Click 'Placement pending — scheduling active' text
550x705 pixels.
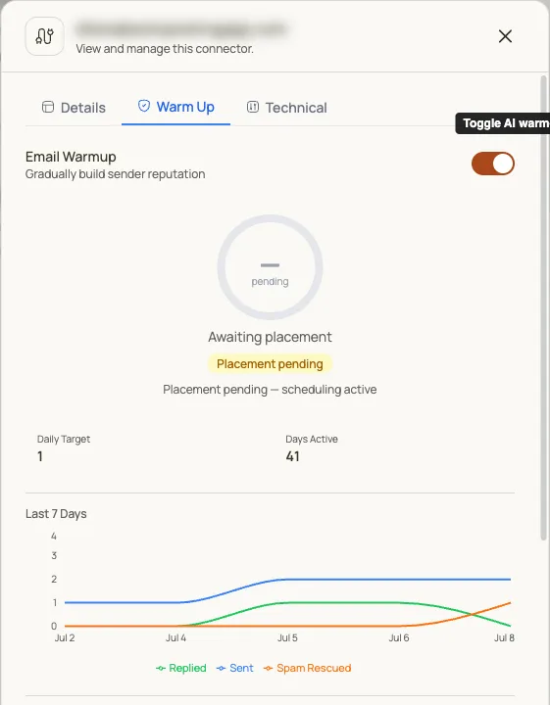pyautogui.click(x=270, y=390)
